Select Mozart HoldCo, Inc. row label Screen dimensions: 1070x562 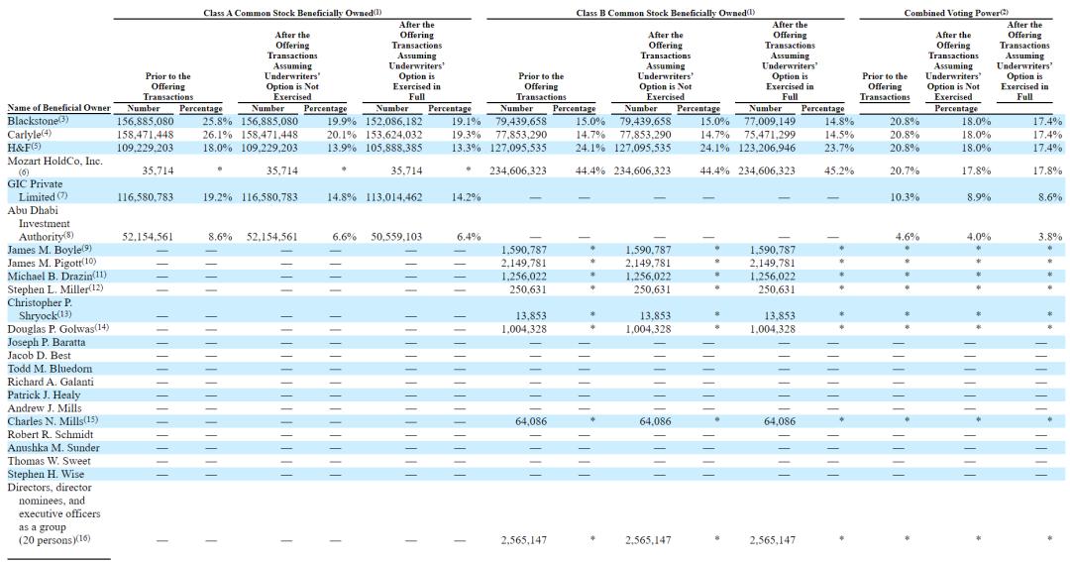click(x=54, y=160)
